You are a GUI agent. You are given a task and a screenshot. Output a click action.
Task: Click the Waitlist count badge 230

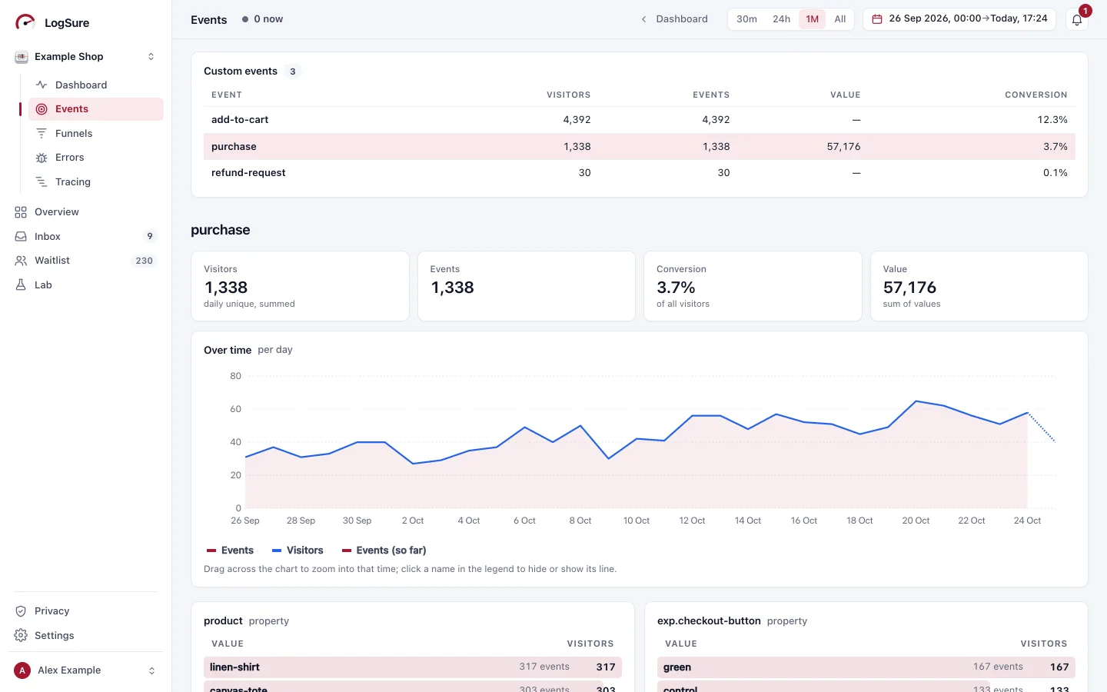(x=145, y=261)
